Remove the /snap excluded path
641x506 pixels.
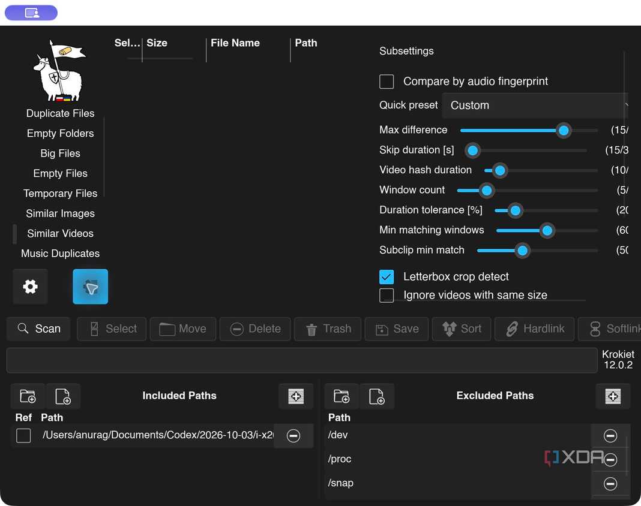click(x=610, y=484)
